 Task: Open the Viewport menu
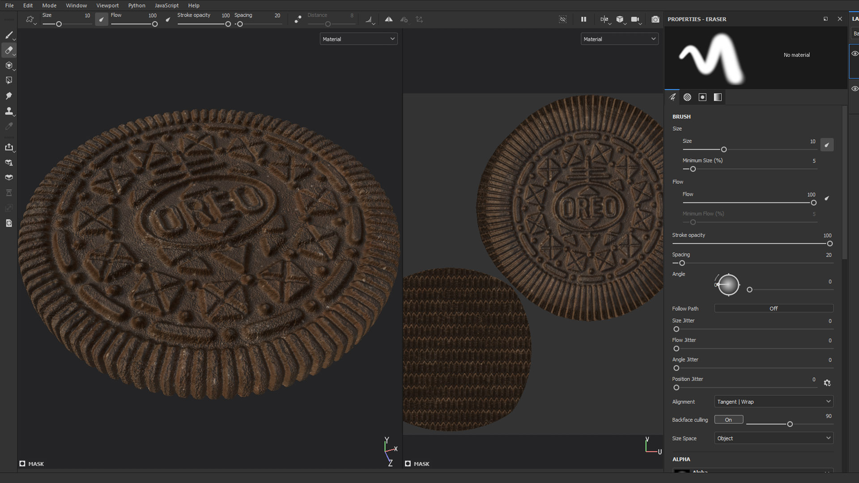point(107,5)
